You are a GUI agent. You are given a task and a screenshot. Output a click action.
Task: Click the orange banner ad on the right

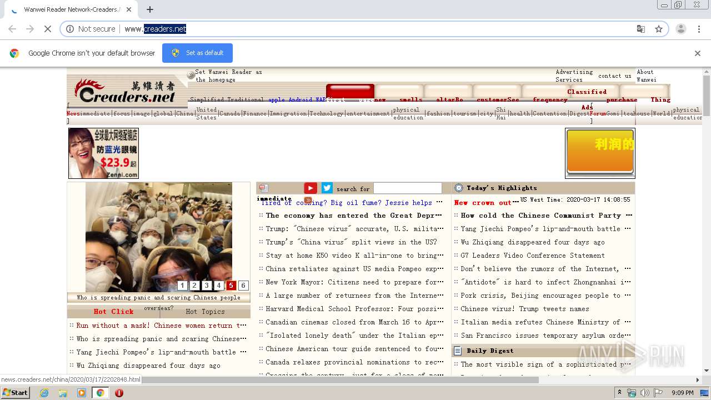[600, 153]
